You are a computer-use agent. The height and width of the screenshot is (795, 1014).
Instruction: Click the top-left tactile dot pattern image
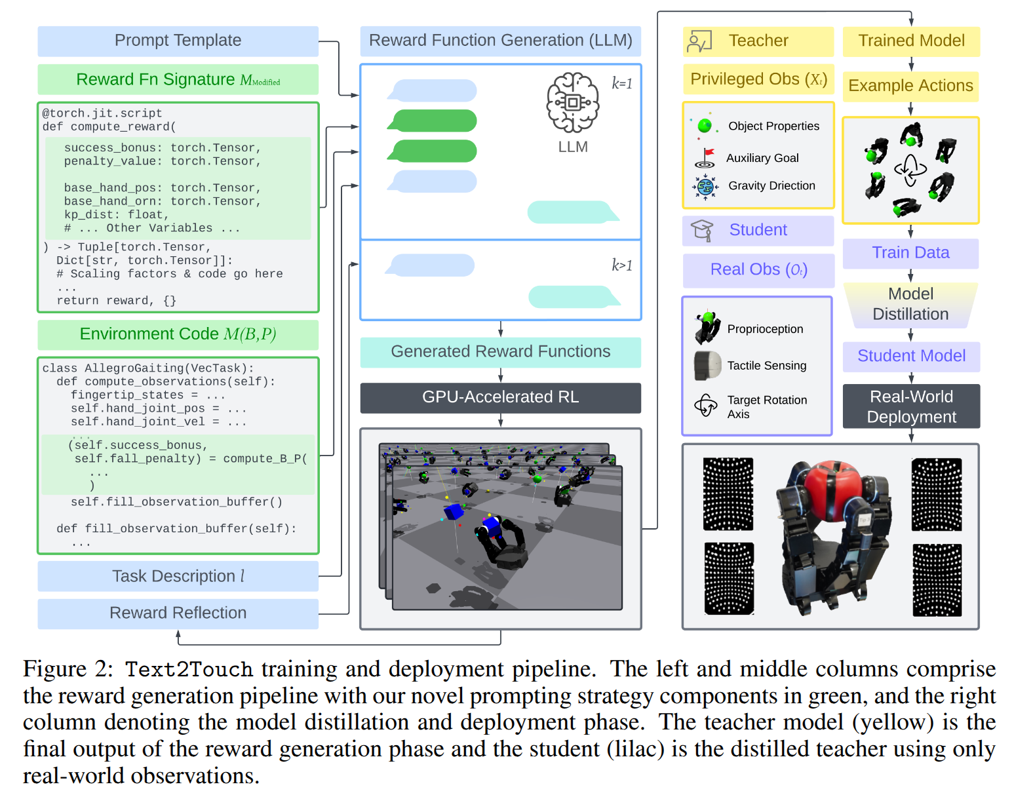click(728, 494)
